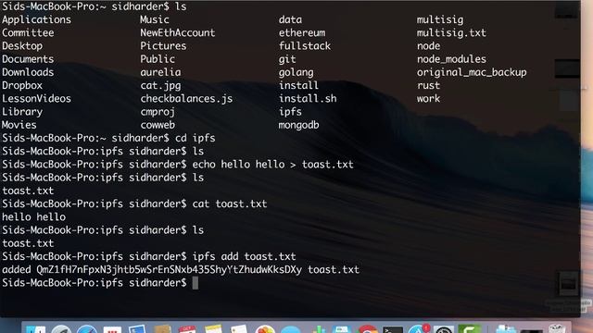Image resolution: width=593 pixels, height=333 pixels.
Task: Select the "work" entry
Action: 428,99
